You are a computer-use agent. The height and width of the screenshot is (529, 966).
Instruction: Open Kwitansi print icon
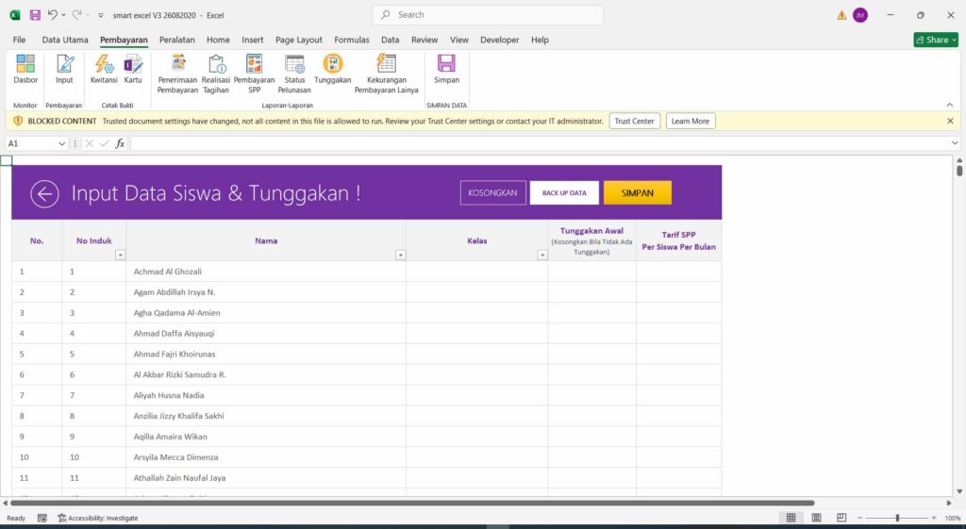(104, 69)
